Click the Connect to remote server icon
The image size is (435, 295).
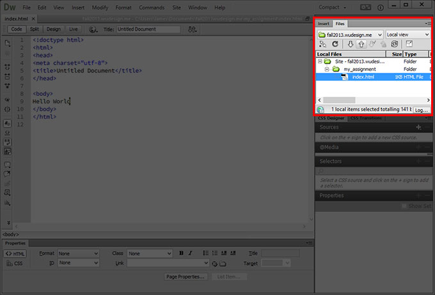coord(322,44)
